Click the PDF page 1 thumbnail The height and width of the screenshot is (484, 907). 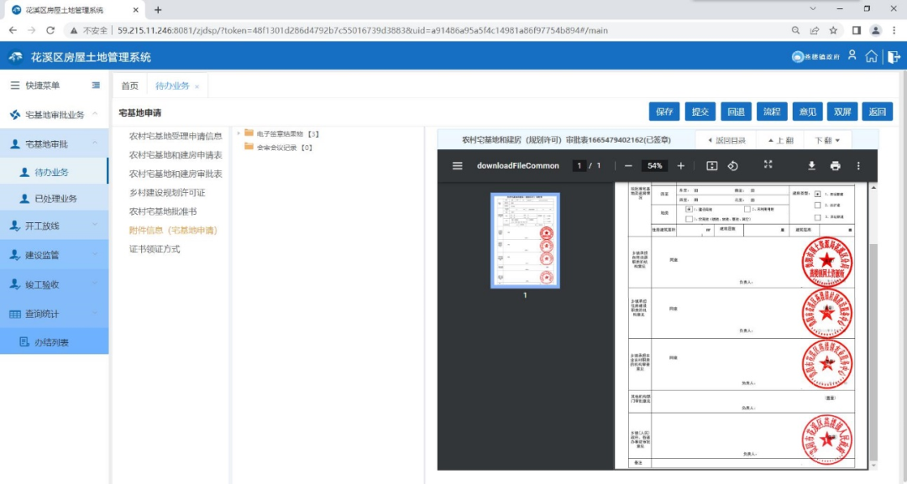tap(525, 240)
